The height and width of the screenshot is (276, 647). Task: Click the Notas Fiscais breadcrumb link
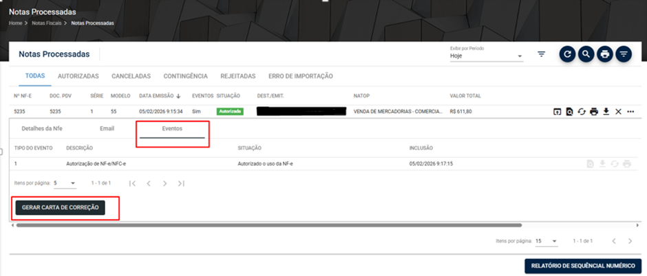(x=47, y=23)
